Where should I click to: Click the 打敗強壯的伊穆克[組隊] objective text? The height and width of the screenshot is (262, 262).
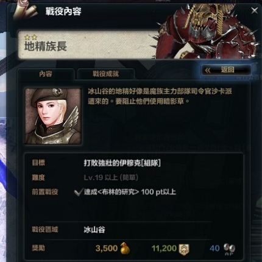(x=122, y=163)
